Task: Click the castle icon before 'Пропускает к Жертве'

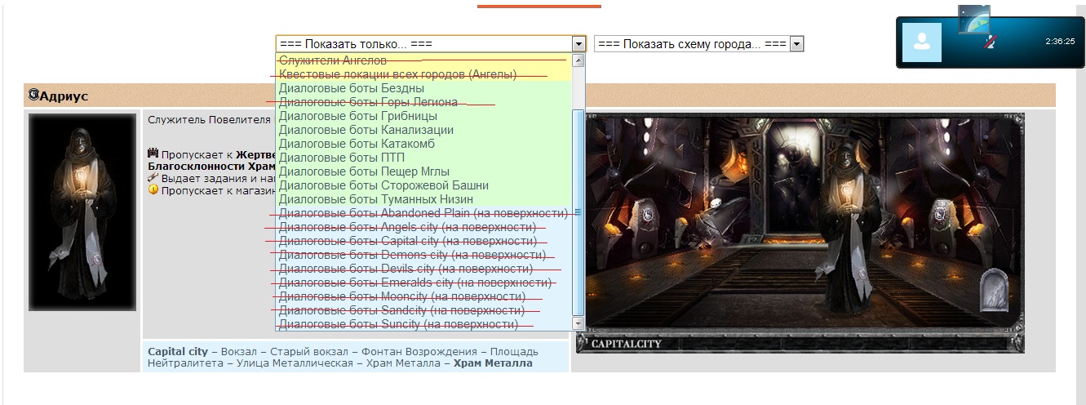Action: coord(153,153)
